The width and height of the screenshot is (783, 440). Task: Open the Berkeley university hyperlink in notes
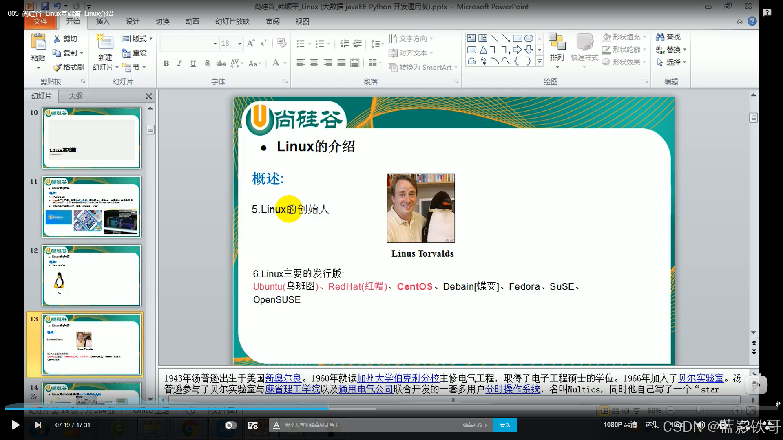click(398, 378)
